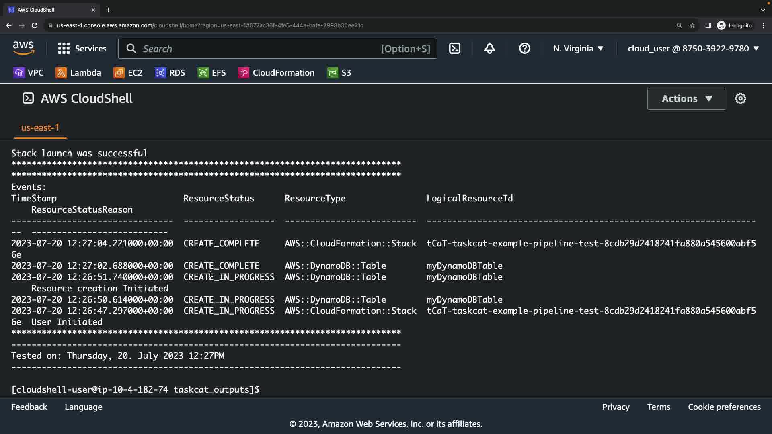
Task: Open the EC2 favorites shortcut
Action: [128, 73]
